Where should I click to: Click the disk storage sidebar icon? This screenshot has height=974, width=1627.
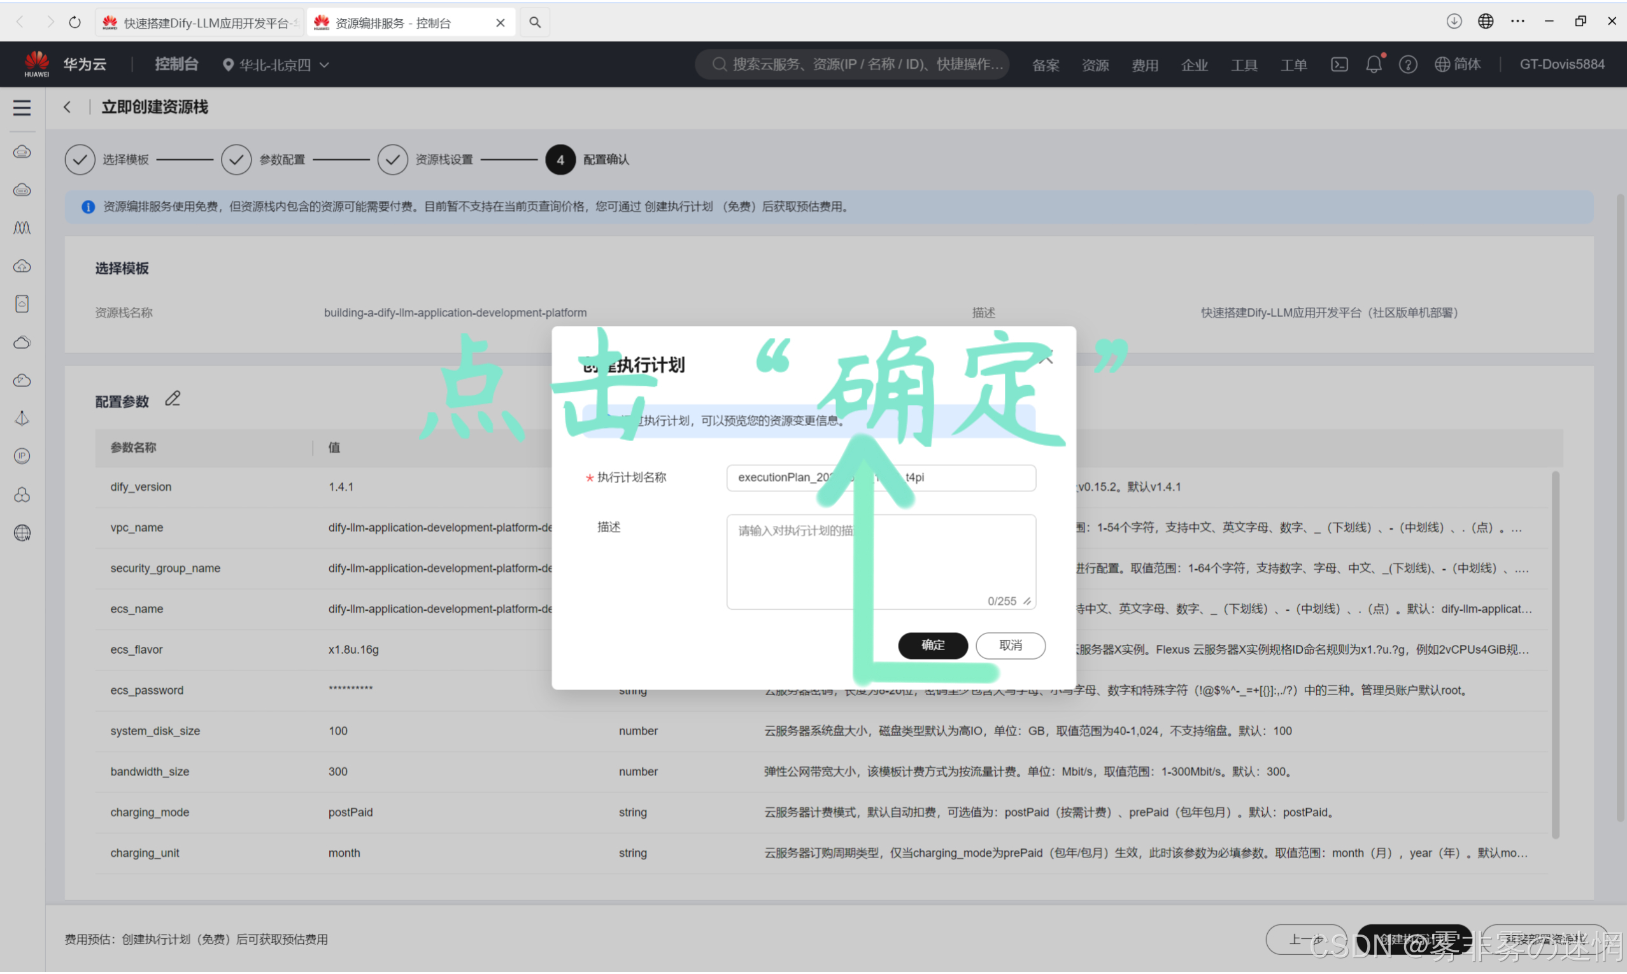(22, 304)
